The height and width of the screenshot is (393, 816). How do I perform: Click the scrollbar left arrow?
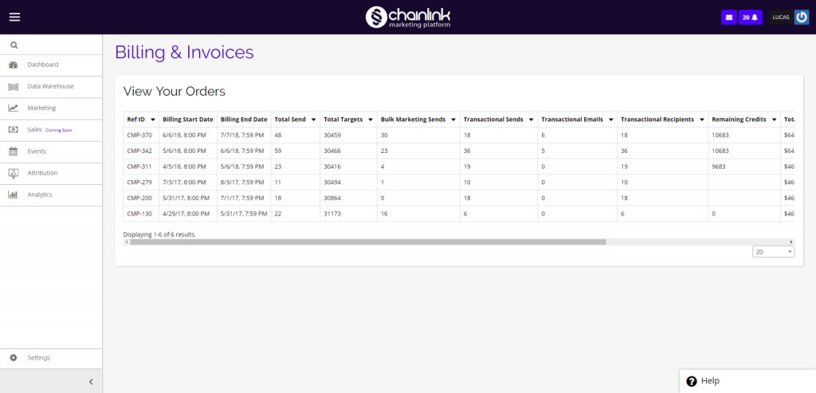point(127,242)
